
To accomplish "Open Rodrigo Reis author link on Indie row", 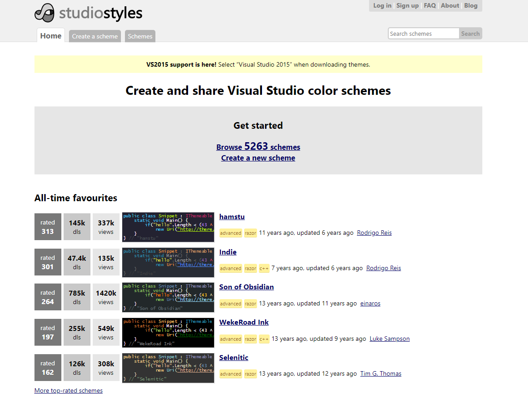I will [383, 268].
